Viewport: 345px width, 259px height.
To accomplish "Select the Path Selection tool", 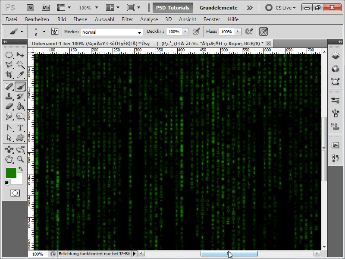I will (9, 138).
